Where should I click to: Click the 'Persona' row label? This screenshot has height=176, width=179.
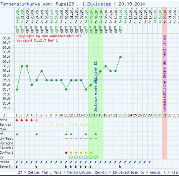click(7, 143)
